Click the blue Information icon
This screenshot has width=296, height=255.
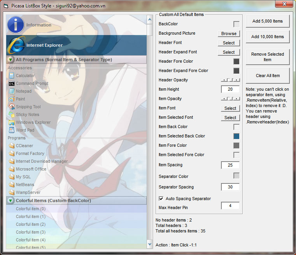point(16,25)
